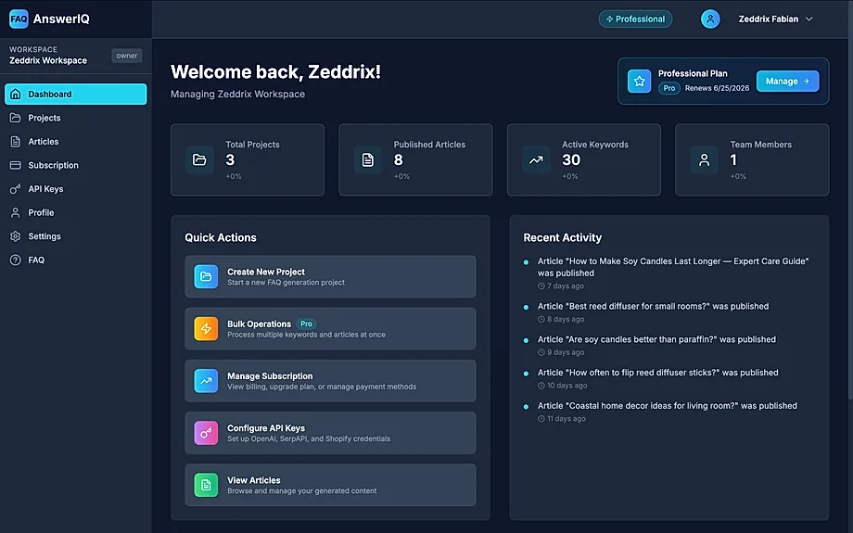Expand the Zeddrix Fabian account chevron
The height and width of the screenshot is (533, 853).
point(808,19)
